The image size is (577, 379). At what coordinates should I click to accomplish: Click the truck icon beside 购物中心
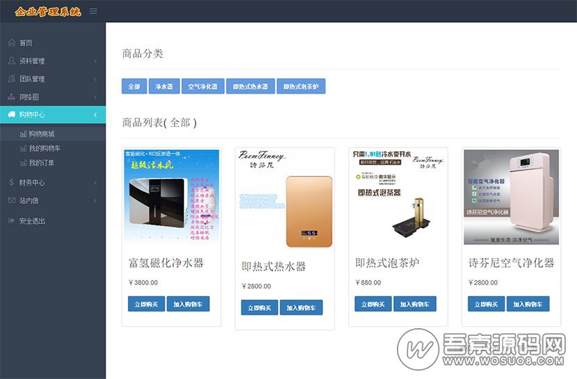[12, 115]
